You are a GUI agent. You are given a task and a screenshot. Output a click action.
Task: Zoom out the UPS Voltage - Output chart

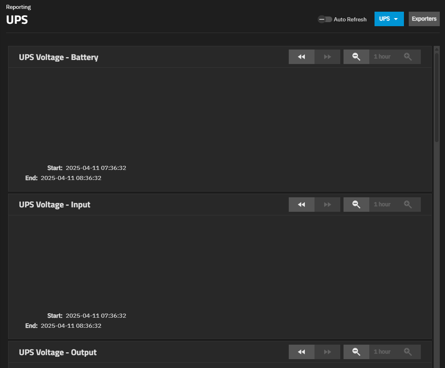(356, 352)
